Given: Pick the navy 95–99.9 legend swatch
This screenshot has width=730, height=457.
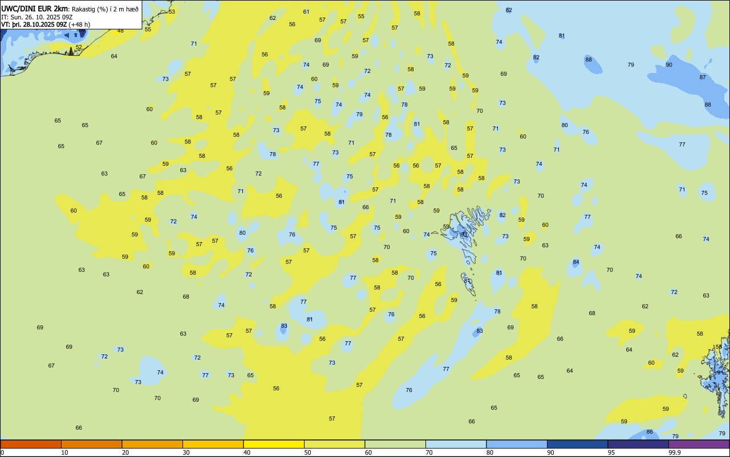Looking at the screenshot, I should (x=638, y=444).
